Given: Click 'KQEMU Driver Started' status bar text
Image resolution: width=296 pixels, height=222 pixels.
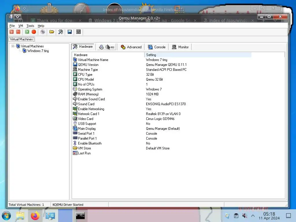Looking at the screenshot, I should [x=68, y=205].
